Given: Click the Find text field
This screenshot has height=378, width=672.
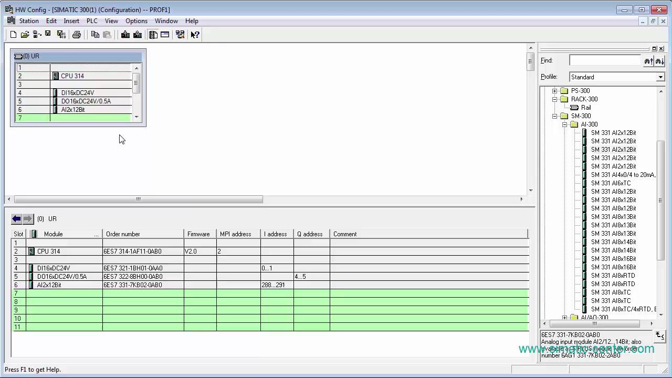Looking at the screenshot, I should [x=605, y=60].
